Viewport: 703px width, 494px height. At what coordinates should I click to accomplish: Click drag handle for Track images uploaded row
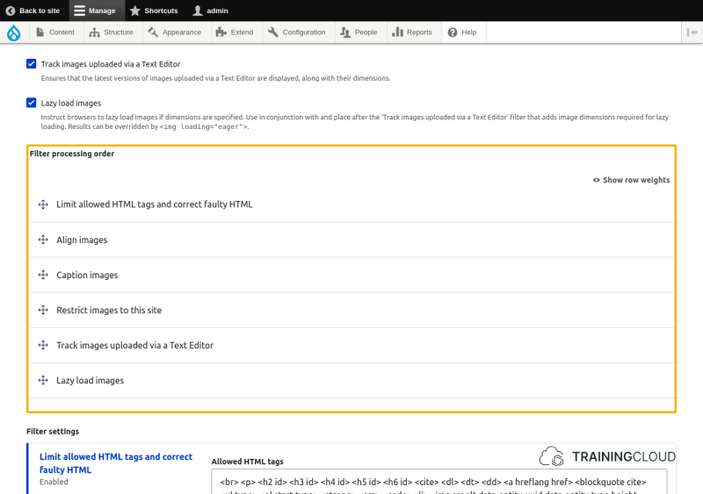click(43, 346)
